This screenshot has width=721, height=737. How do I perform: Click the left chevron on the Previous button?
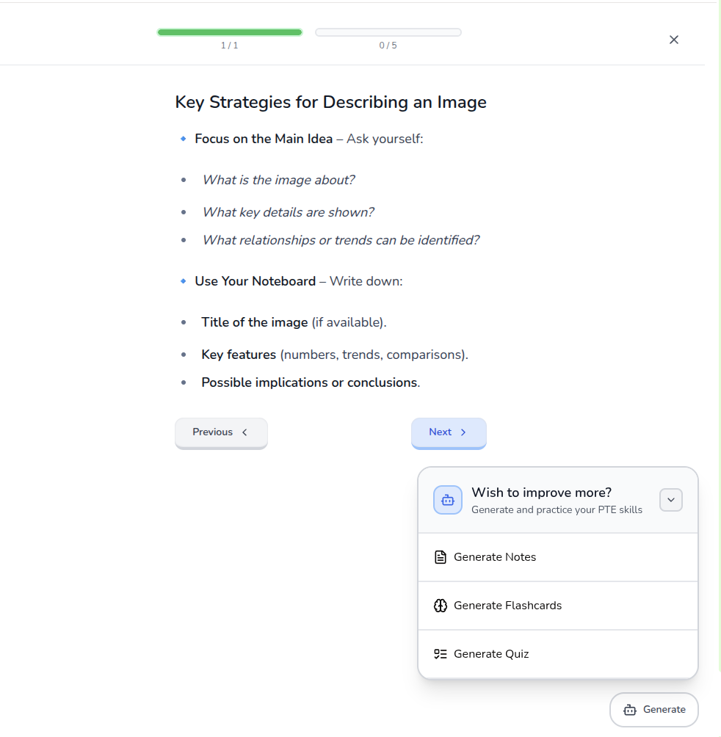[x=244, y=432]
